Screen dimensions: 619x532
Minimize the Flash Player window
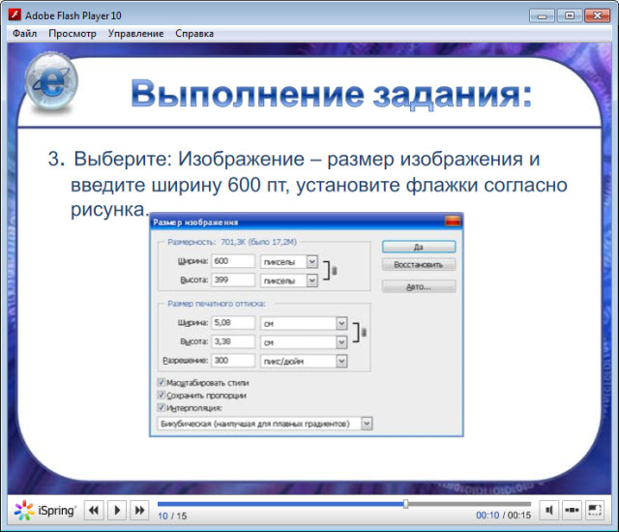(x=542, y=15)
